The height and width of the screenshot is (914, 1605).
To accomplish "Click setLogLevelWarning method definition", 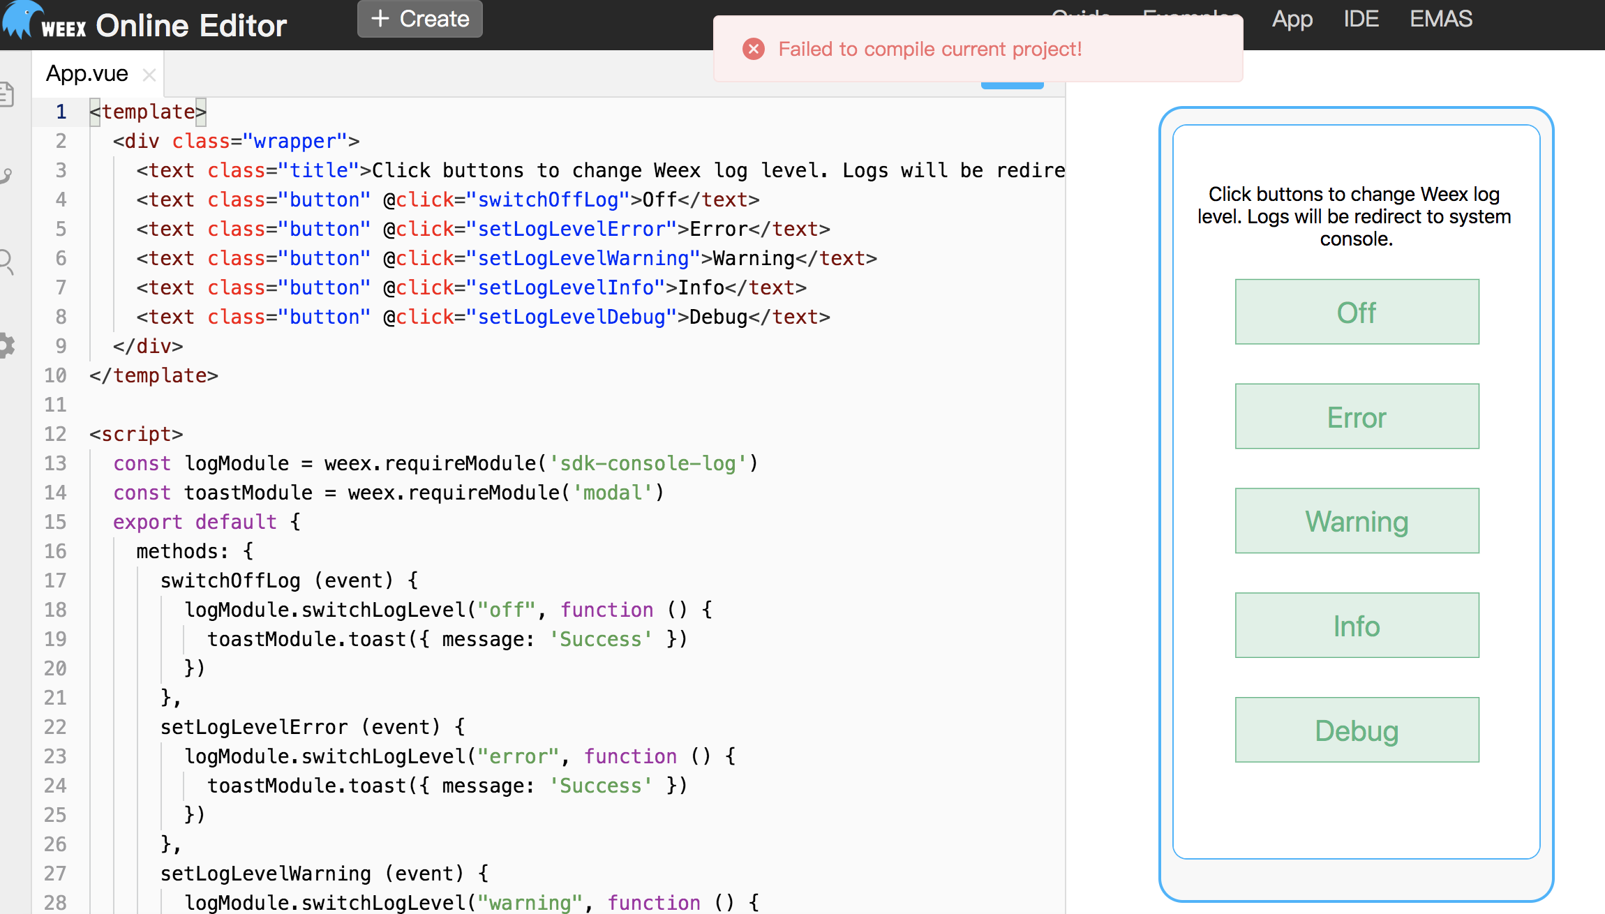I will (x=324, y=874).
